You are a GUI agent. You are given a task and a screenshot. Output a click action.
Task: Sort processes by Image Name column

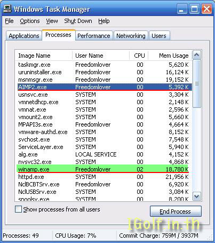pyautogui.click(x=44, y=56)
